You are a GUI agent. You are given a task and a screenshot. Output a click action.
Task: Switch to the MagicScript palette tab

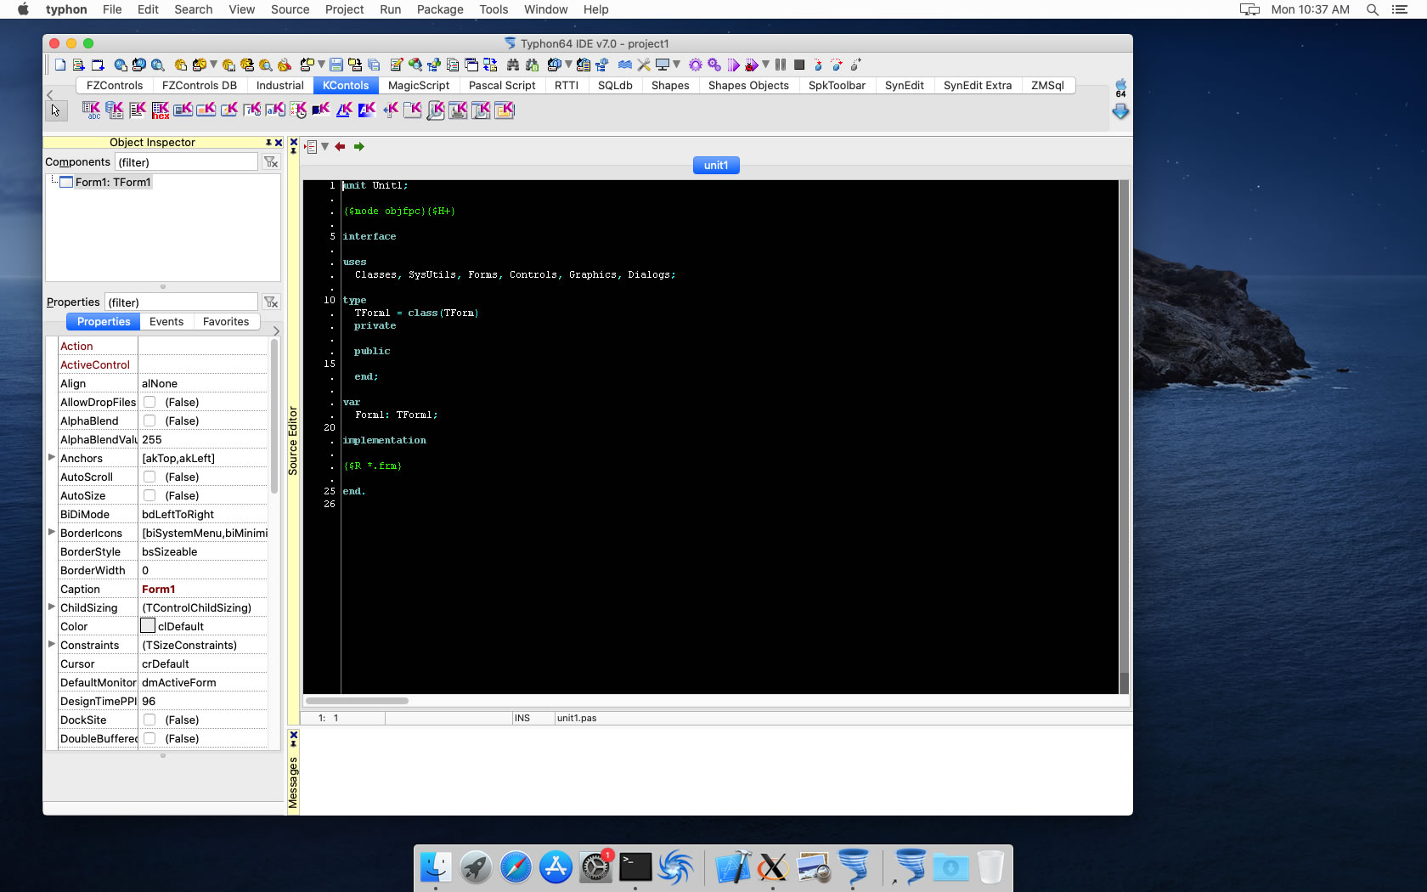(x=419, y=85)
